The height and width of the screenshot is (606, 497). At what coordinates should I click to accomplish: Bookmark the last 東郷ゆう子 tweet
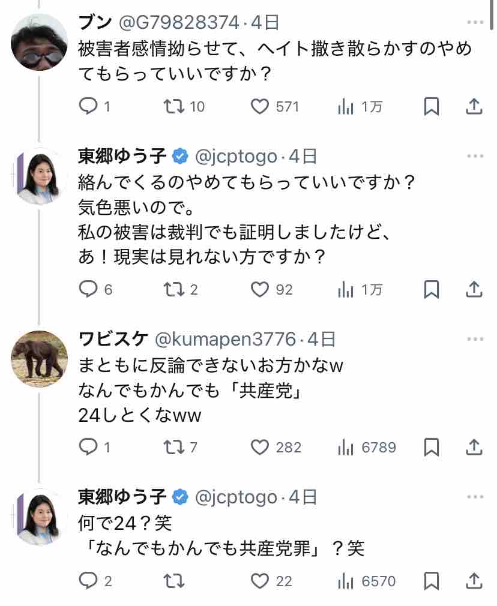pos(431,581)
